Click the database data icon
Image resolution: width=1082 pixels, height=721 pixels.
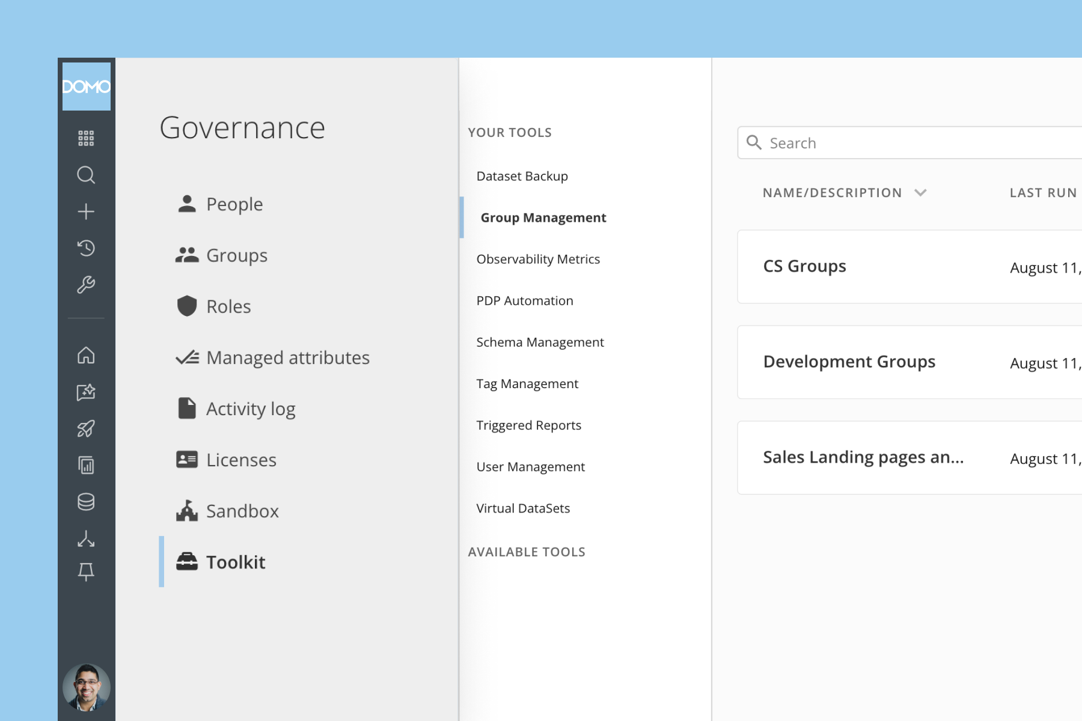[86, 502]
